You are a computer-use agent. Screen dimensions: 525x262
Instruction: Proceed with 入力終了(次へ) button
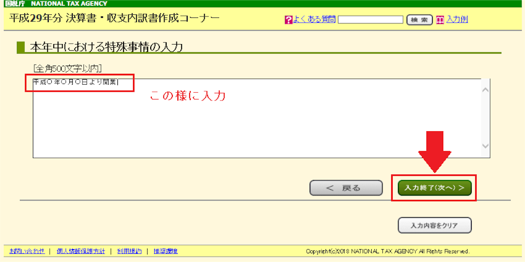click(434, 188)
